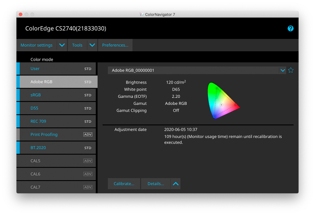Viewport: 315px width, 215px height.
Task: Click the white point marker in gamut diagram
Action: [221, 105]
